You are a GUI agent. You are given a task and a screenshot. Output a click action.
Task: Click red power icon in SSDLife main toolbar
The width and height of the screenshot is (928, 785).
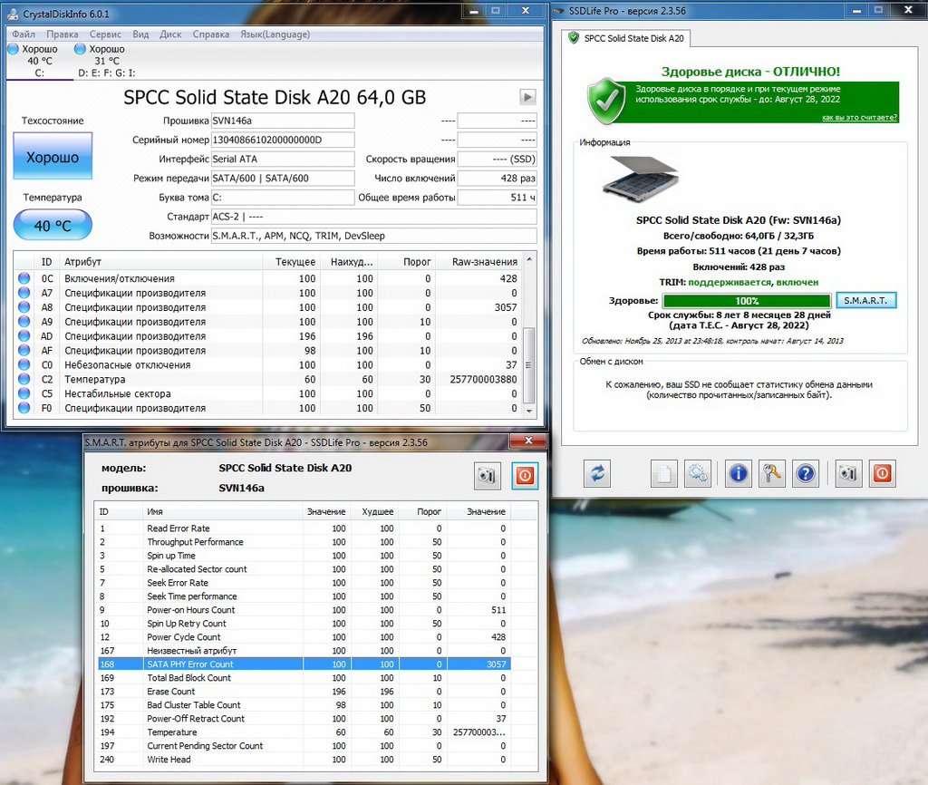point(882,473)
